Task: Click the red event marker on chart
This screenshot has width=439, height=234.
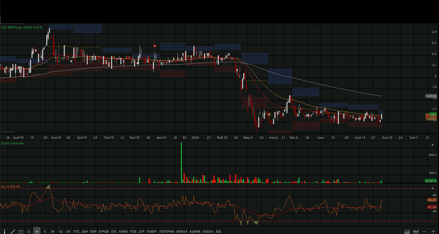Action: 155,45
